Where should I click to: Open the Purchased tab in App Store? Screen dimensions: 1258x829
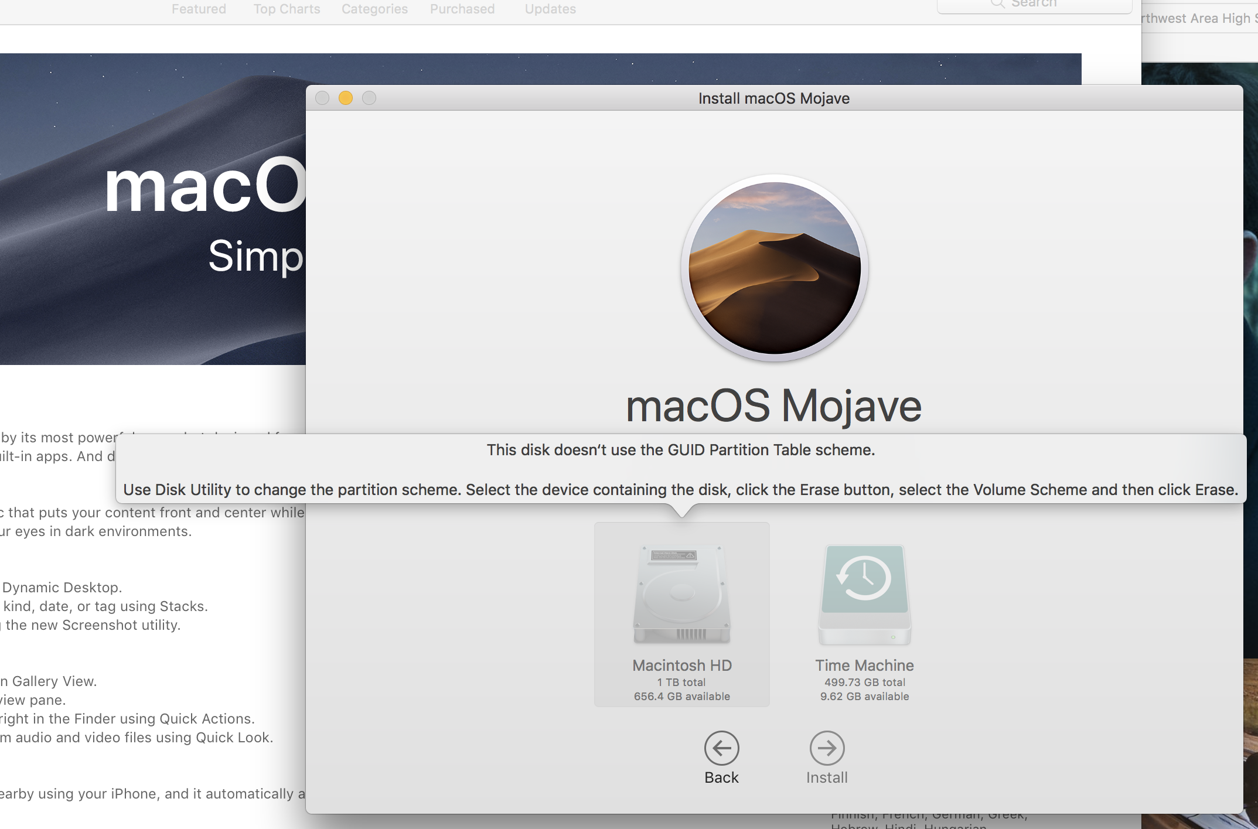pyautogui.click(x=462, y=9)
